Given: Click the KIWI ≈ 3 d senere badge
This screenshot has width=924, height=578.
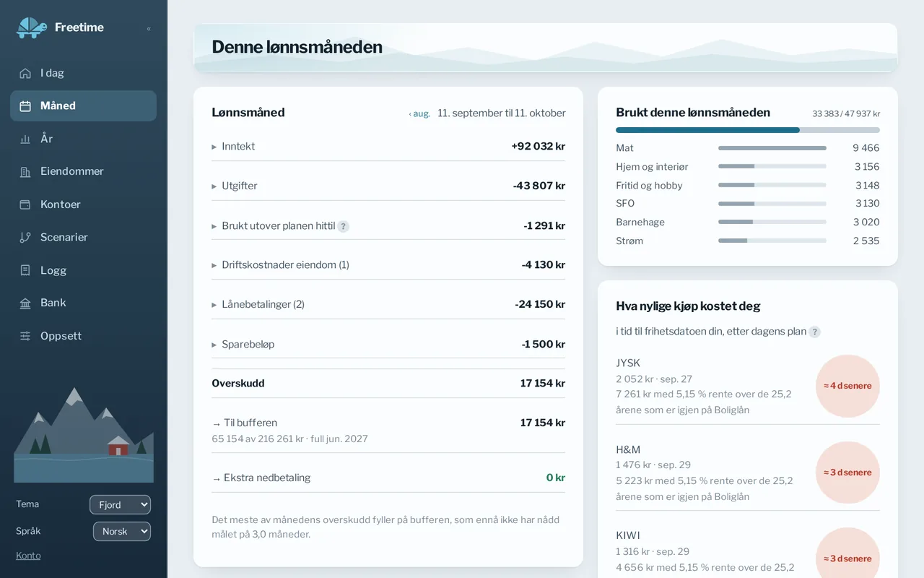Looking at the screenshot, I should pos(847,558).
